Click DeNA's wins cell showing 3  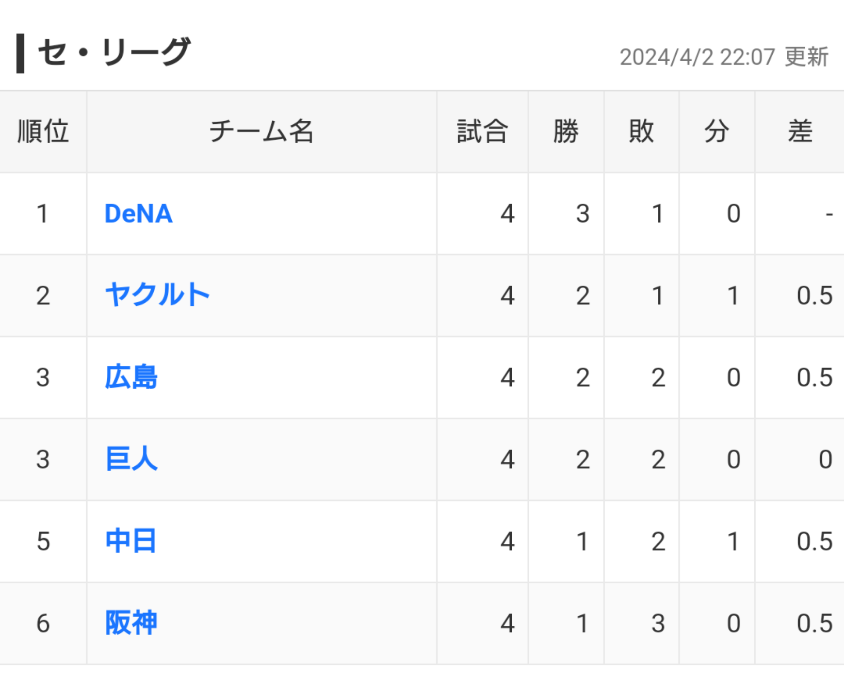pos(583,214)
